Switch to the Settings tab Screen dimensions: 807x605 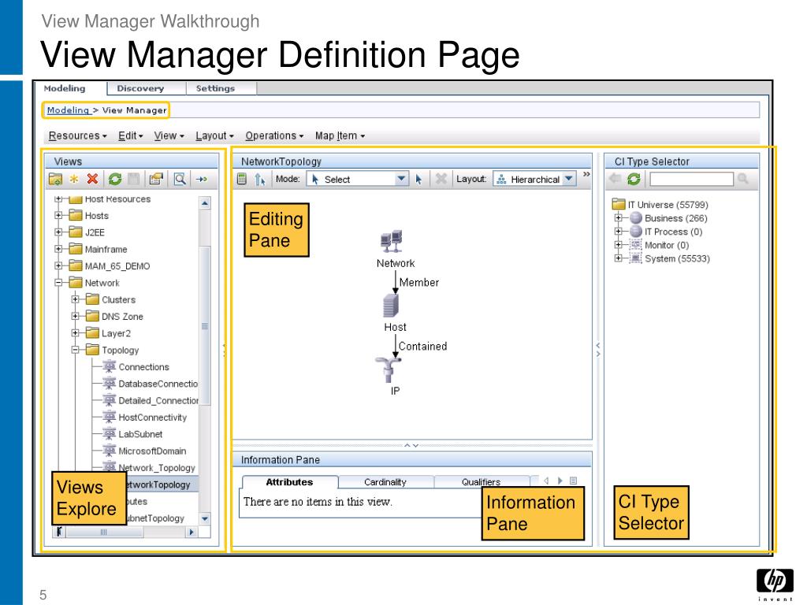(x=221, y=88)
